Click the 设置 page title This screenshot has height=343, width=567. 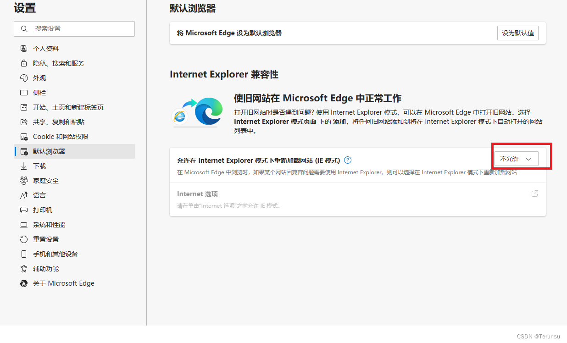[25, 8]
